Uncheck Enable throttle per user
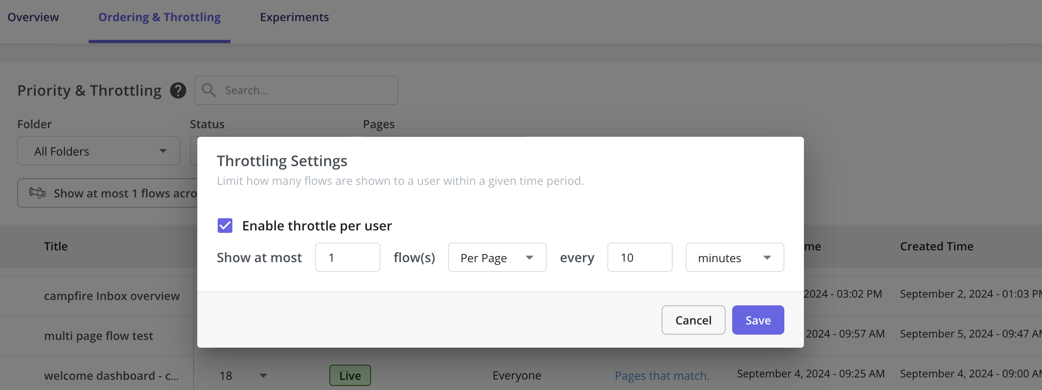This screenshot has width=1042, height=390. (225, 226)
